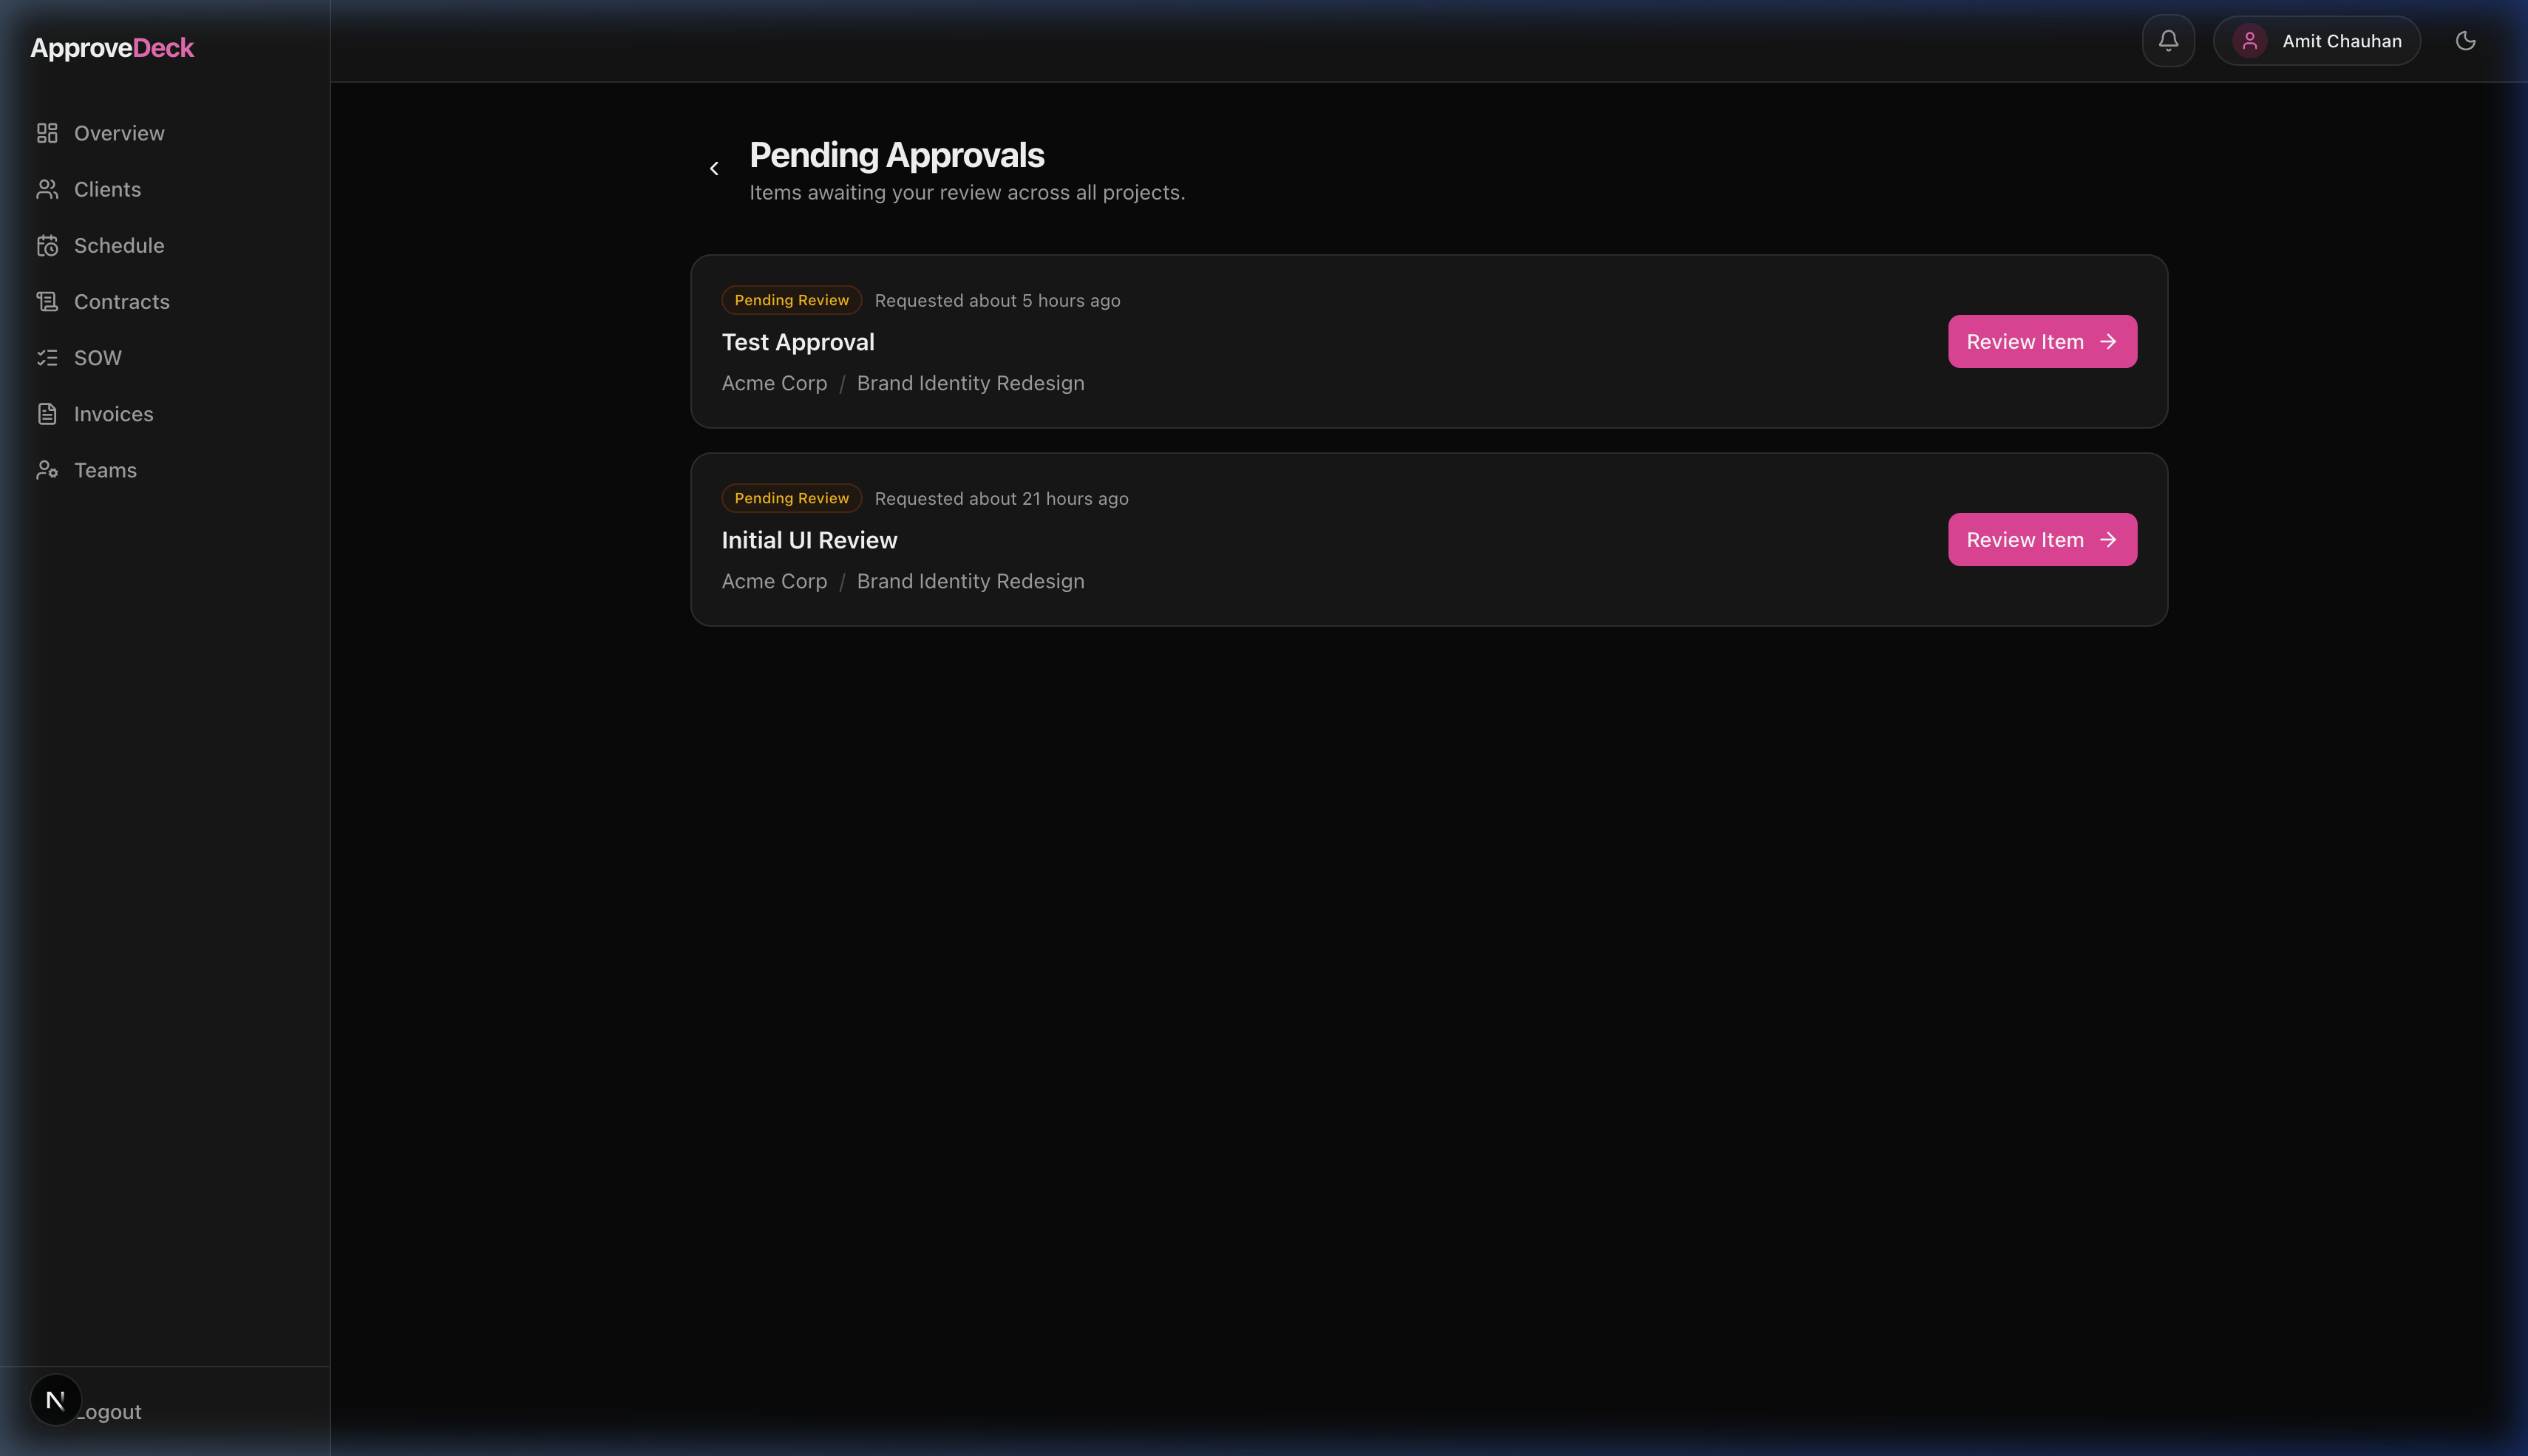Click the Teams user-settings icon

[47, 470]
